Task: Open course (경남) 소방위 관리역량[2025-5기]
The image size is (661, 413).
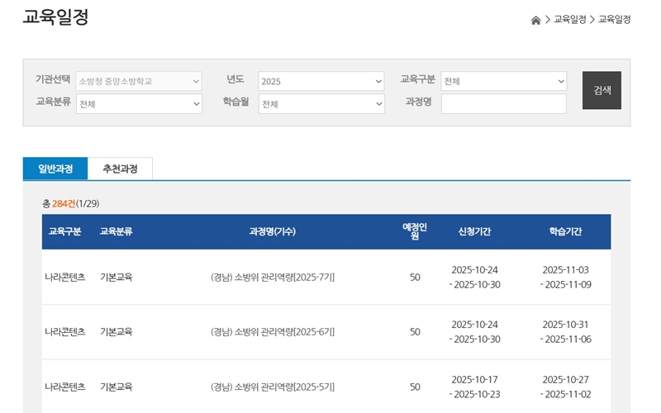Action: pyautogui.click(x=273, y=387)
